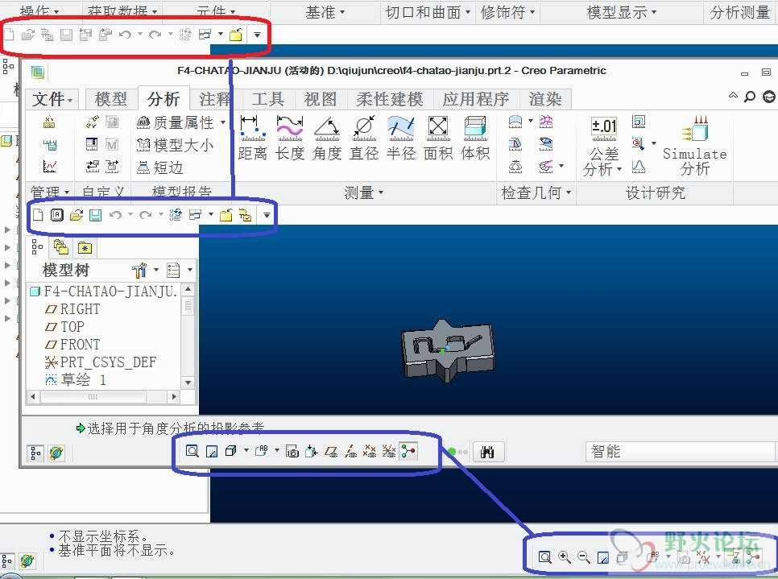Click Regenerate icon in front window quick toolbar
The image size is (778, 579).
(x=175, y=215)
